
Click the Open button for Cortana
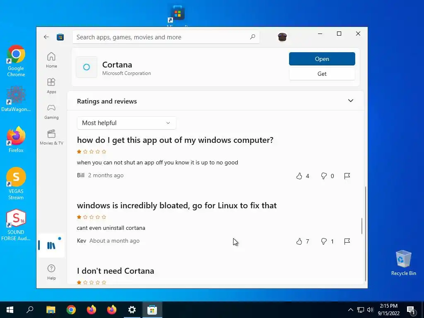[x=322, y=59]
